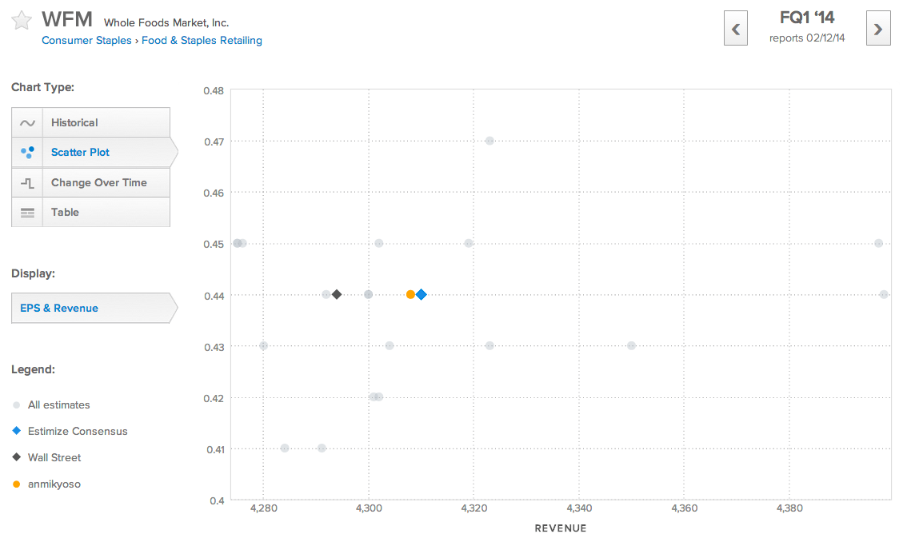
Task: Click the REVENUE axis title
Action: [x=561, y=528]
